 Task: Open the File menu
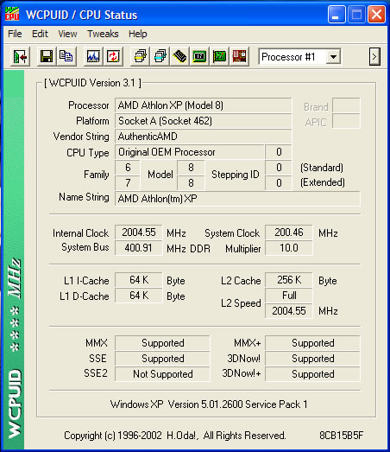pyautogui.click(x=15, y=34)
